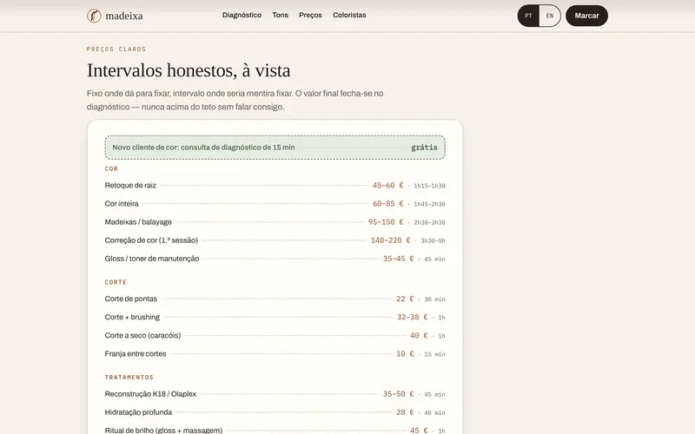Click the heading 'Intervalos honestos, à vista'
The height and width of the screenshot is (434, 695).
click(189, 70)
